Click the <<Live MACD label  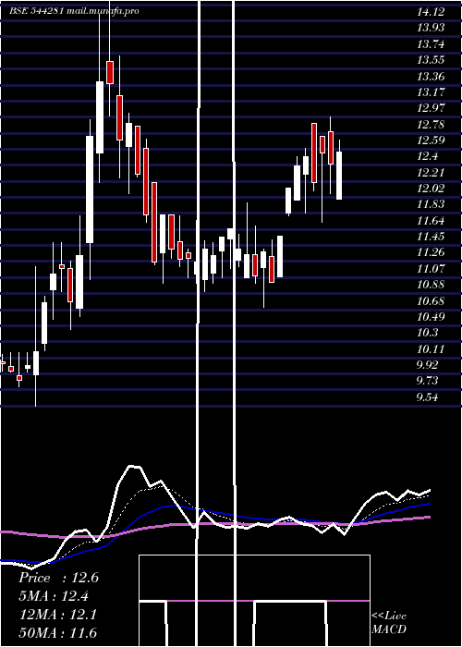[389, 622]
